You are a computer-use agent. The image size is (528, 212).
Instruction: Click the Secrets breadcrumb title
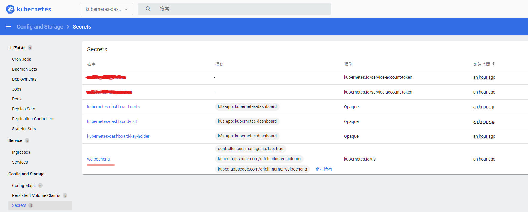click(82, 27)
